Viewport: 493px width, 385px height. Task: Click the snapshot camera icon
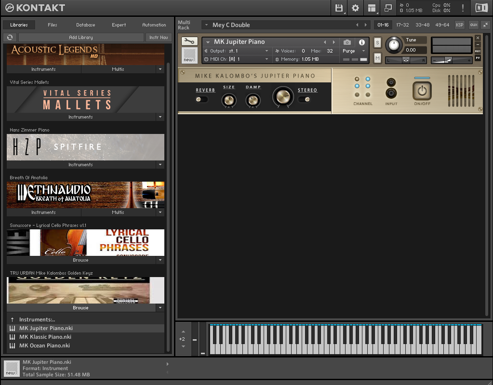pyautogui.click(x=347, y=42)
